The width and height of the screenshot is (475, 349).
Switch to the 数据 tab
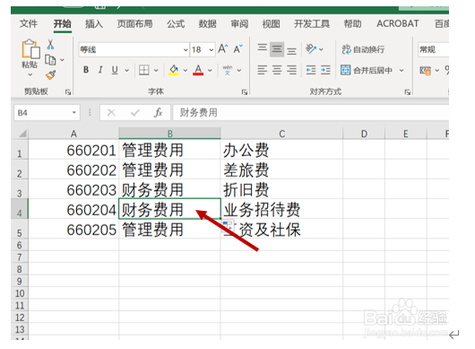click(208, 23)
